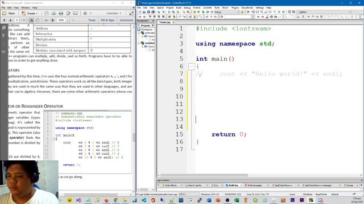The height and width of the screenshot is (204, 364).
Task: Click the Build and run icon
Action: [203, 12]
